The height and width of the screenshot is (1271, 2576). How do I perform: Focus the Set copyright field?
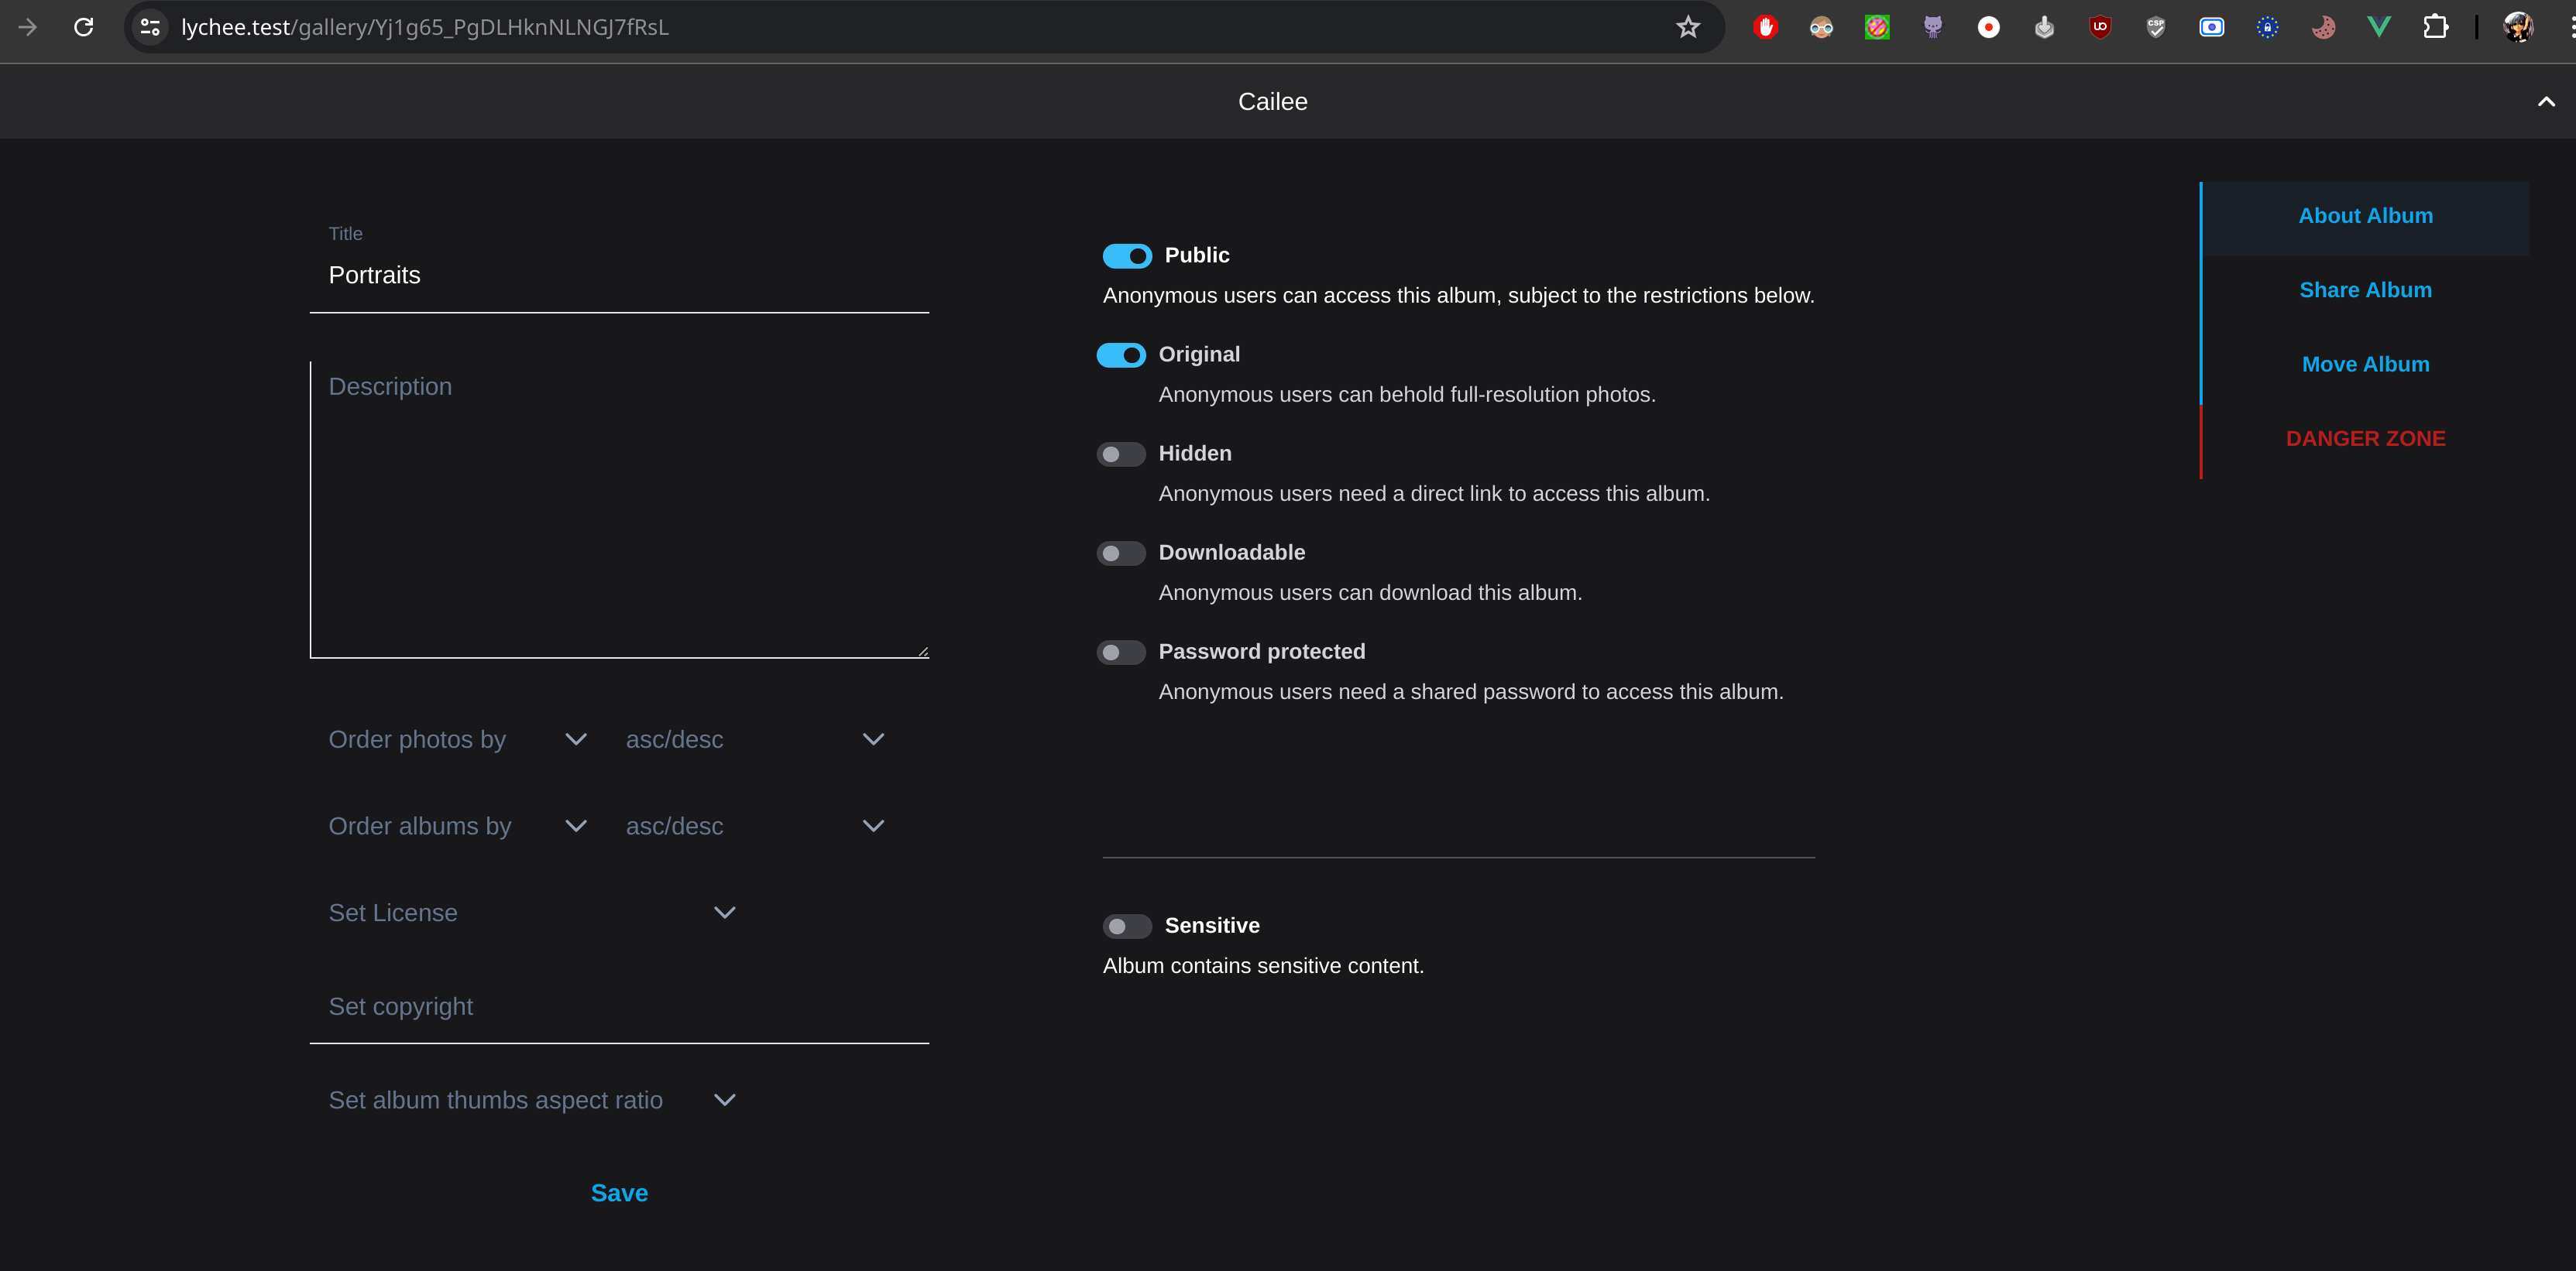[619, 1006]
